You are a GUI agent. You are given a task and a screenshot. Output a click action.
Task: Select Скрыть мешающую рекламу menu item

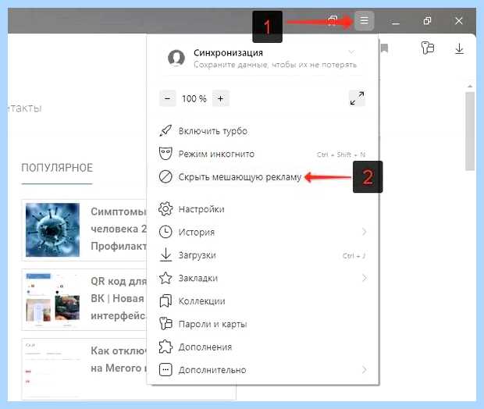pos(262,177)
